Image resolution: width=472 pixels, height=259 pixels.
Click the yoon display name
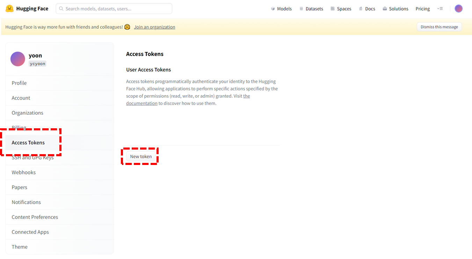(35, 55)
